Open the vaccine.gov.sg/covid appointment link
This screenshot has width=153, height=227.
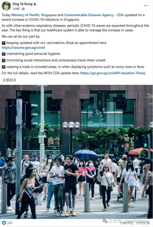[x=23, y=47]
